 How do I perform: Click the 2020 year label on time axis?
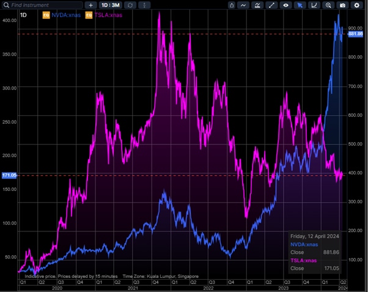pos(57,288)
